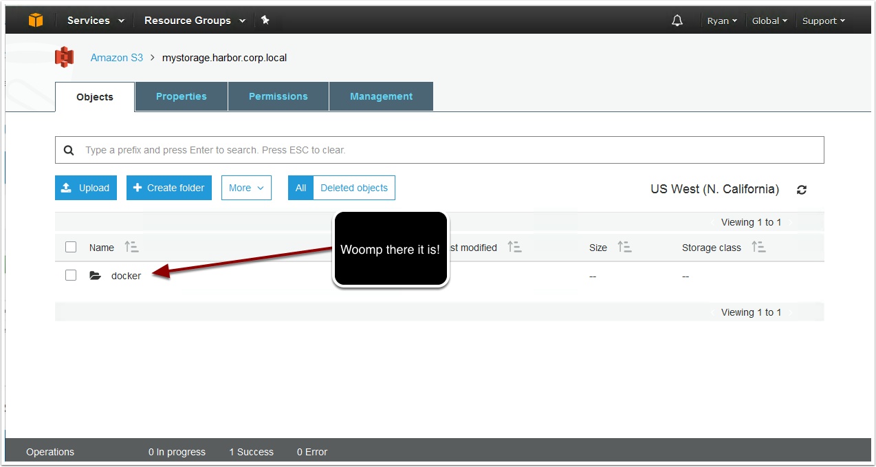Click the Name column header
Image resolution: width=876 pixels, height=467 pixels.
[102, 248]
